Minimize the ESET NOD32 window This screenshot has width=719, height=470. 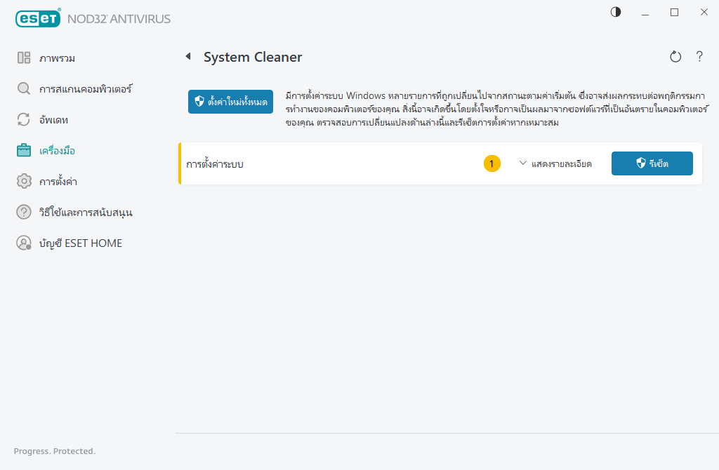coord(645,12)
